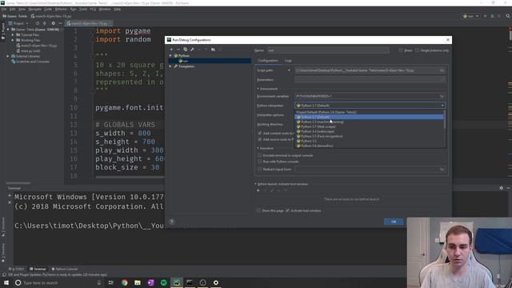Expand the Templates tree node
Screen dimensions: 512x288
coord(170,66)
